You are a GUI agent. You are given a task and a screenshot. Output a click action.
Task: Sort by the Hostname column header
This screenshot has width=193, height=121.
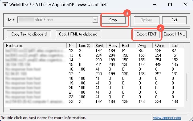[35, 46]
